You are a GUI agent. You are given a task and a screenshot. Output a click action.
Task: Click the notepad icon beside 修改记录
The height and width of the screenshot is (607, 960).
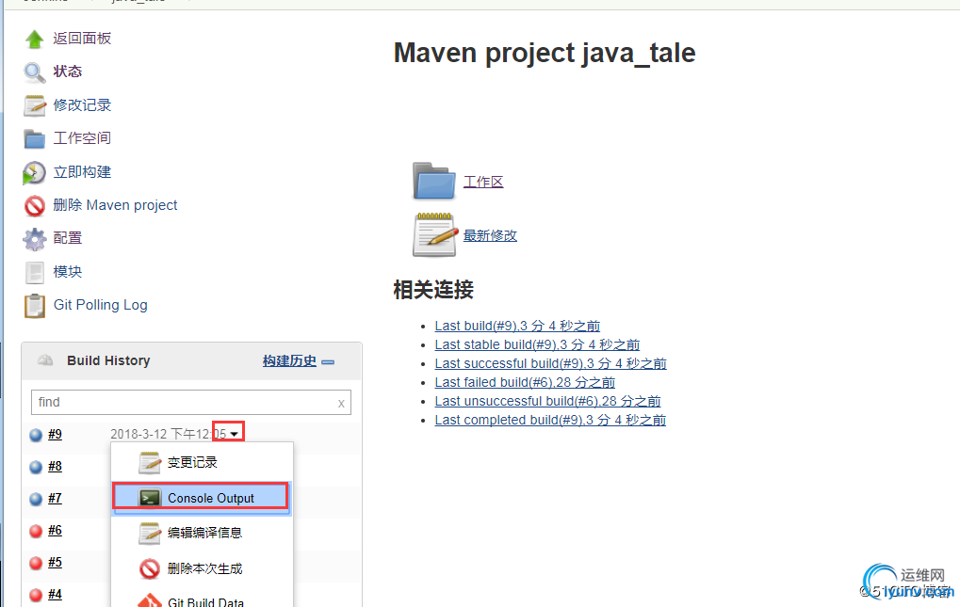(x=34, y=105)
